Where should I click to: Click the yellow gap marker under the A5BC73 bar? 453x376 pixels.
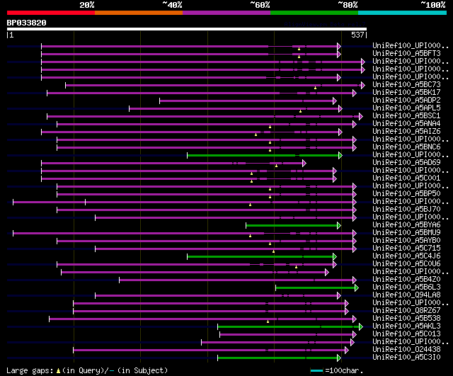tap(315, 88)
